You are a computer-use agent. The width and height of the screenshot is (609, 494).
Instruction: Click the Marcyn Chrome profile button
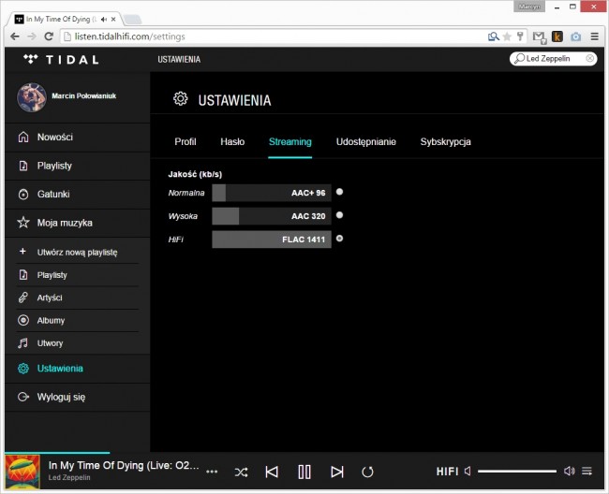[529, 7]
